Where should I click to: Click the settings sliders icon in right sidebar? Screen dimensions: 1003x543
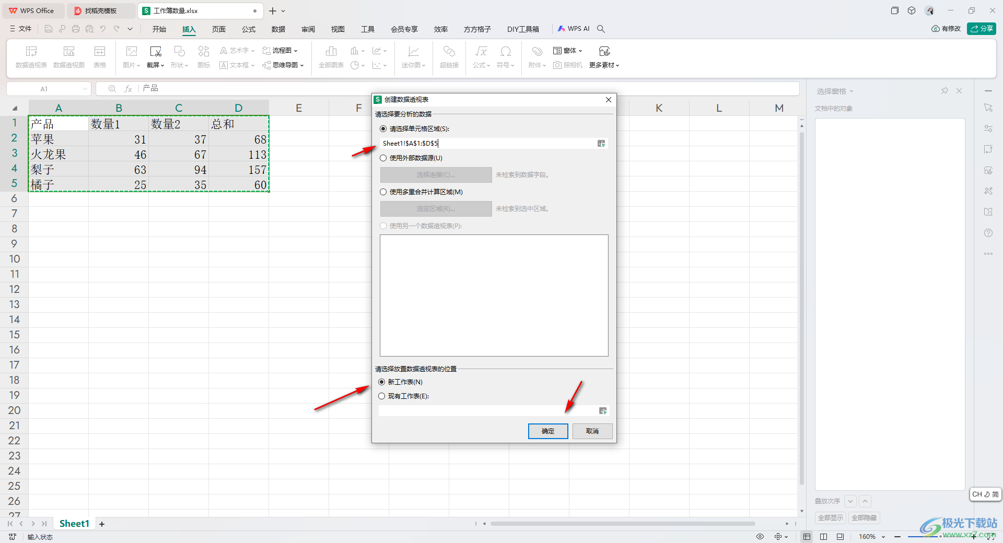pyautogui.click(x=988, y=128)
